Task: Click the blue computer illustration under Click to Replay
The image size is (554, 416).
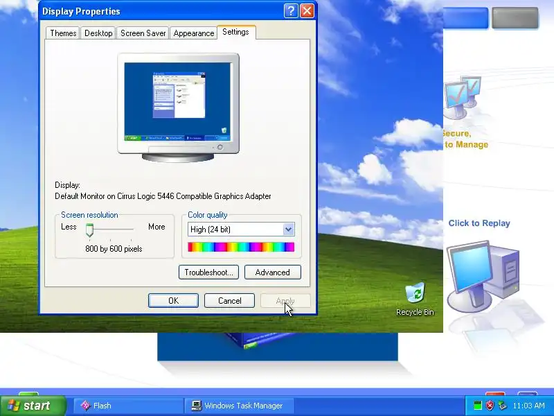Action: tap(483, 276)
